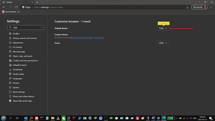
Task: Open Task View from taskbar
Action: pyautogui.click(x=17, y=118)
